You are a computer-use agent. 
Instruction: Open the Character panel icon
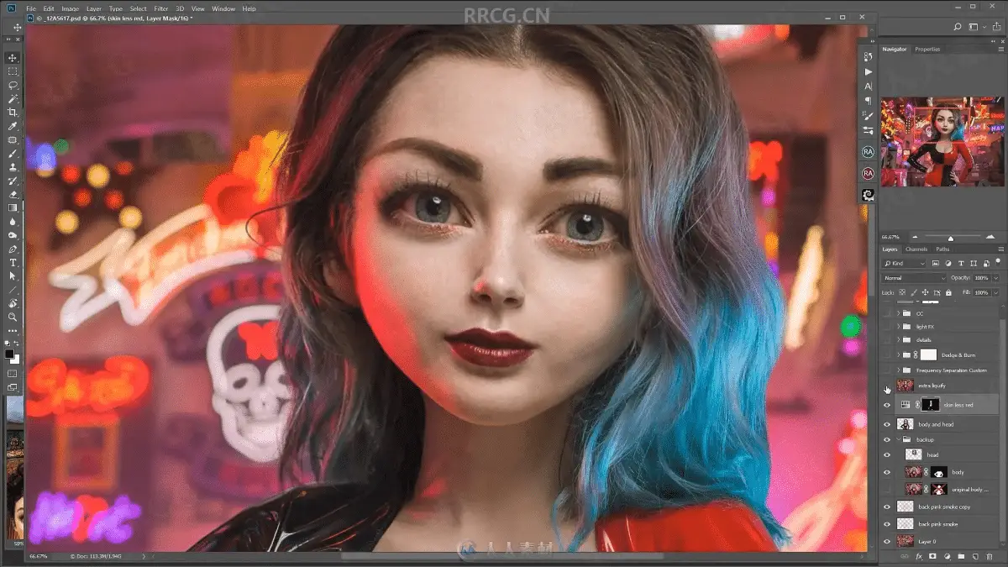[x=869, y=86]
